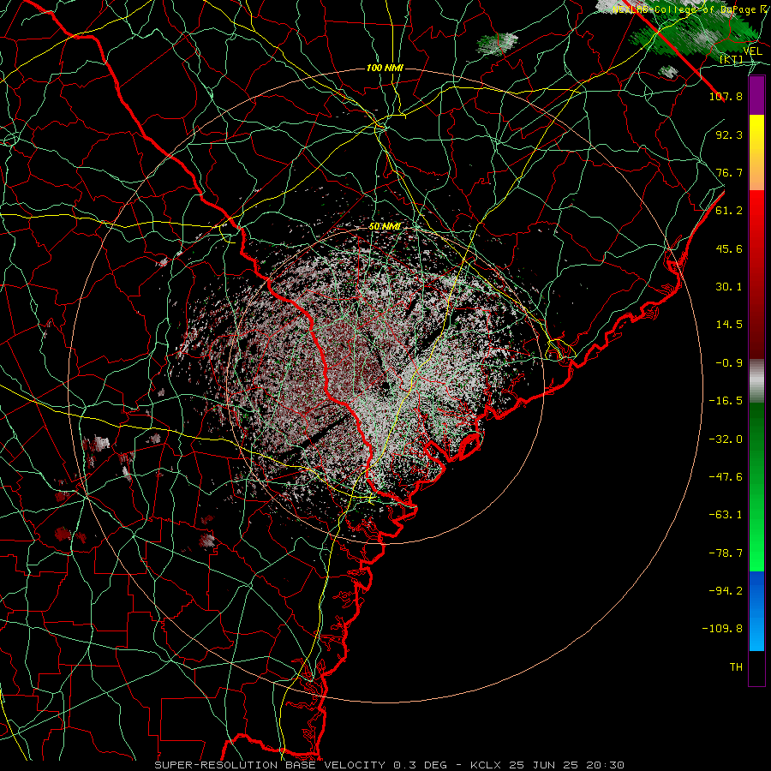
Task: Click the [KT] units label
Action: point(732,60)
